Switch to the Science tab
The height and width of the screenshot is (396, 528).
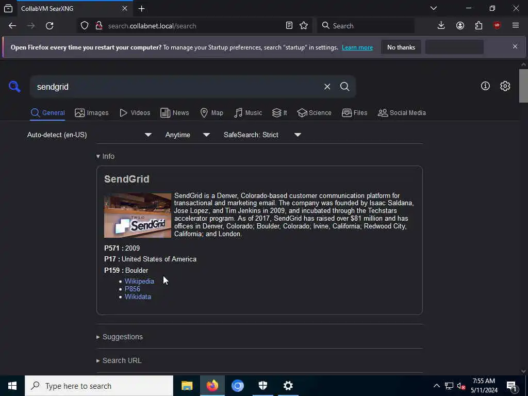point(314,113)
